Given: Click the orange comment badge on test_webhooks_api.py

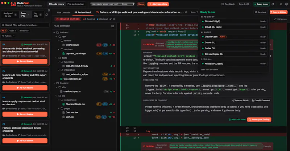Looking at the screenshot, I should (x=105, y=74).
